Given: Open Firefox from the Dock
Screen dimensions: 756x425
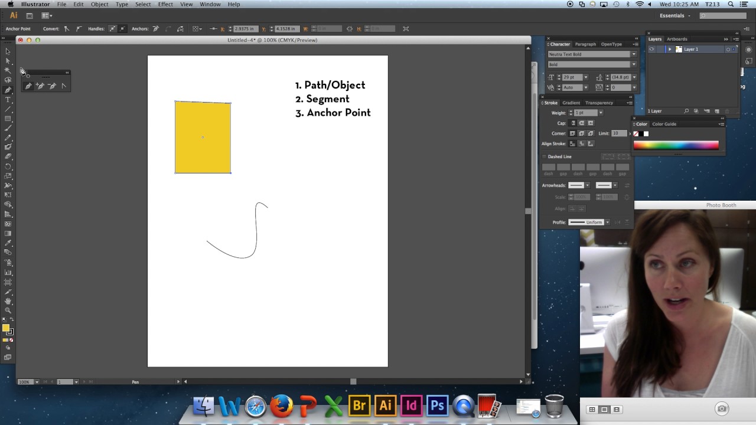Looking at the screenshot, I should coord(282,406).
